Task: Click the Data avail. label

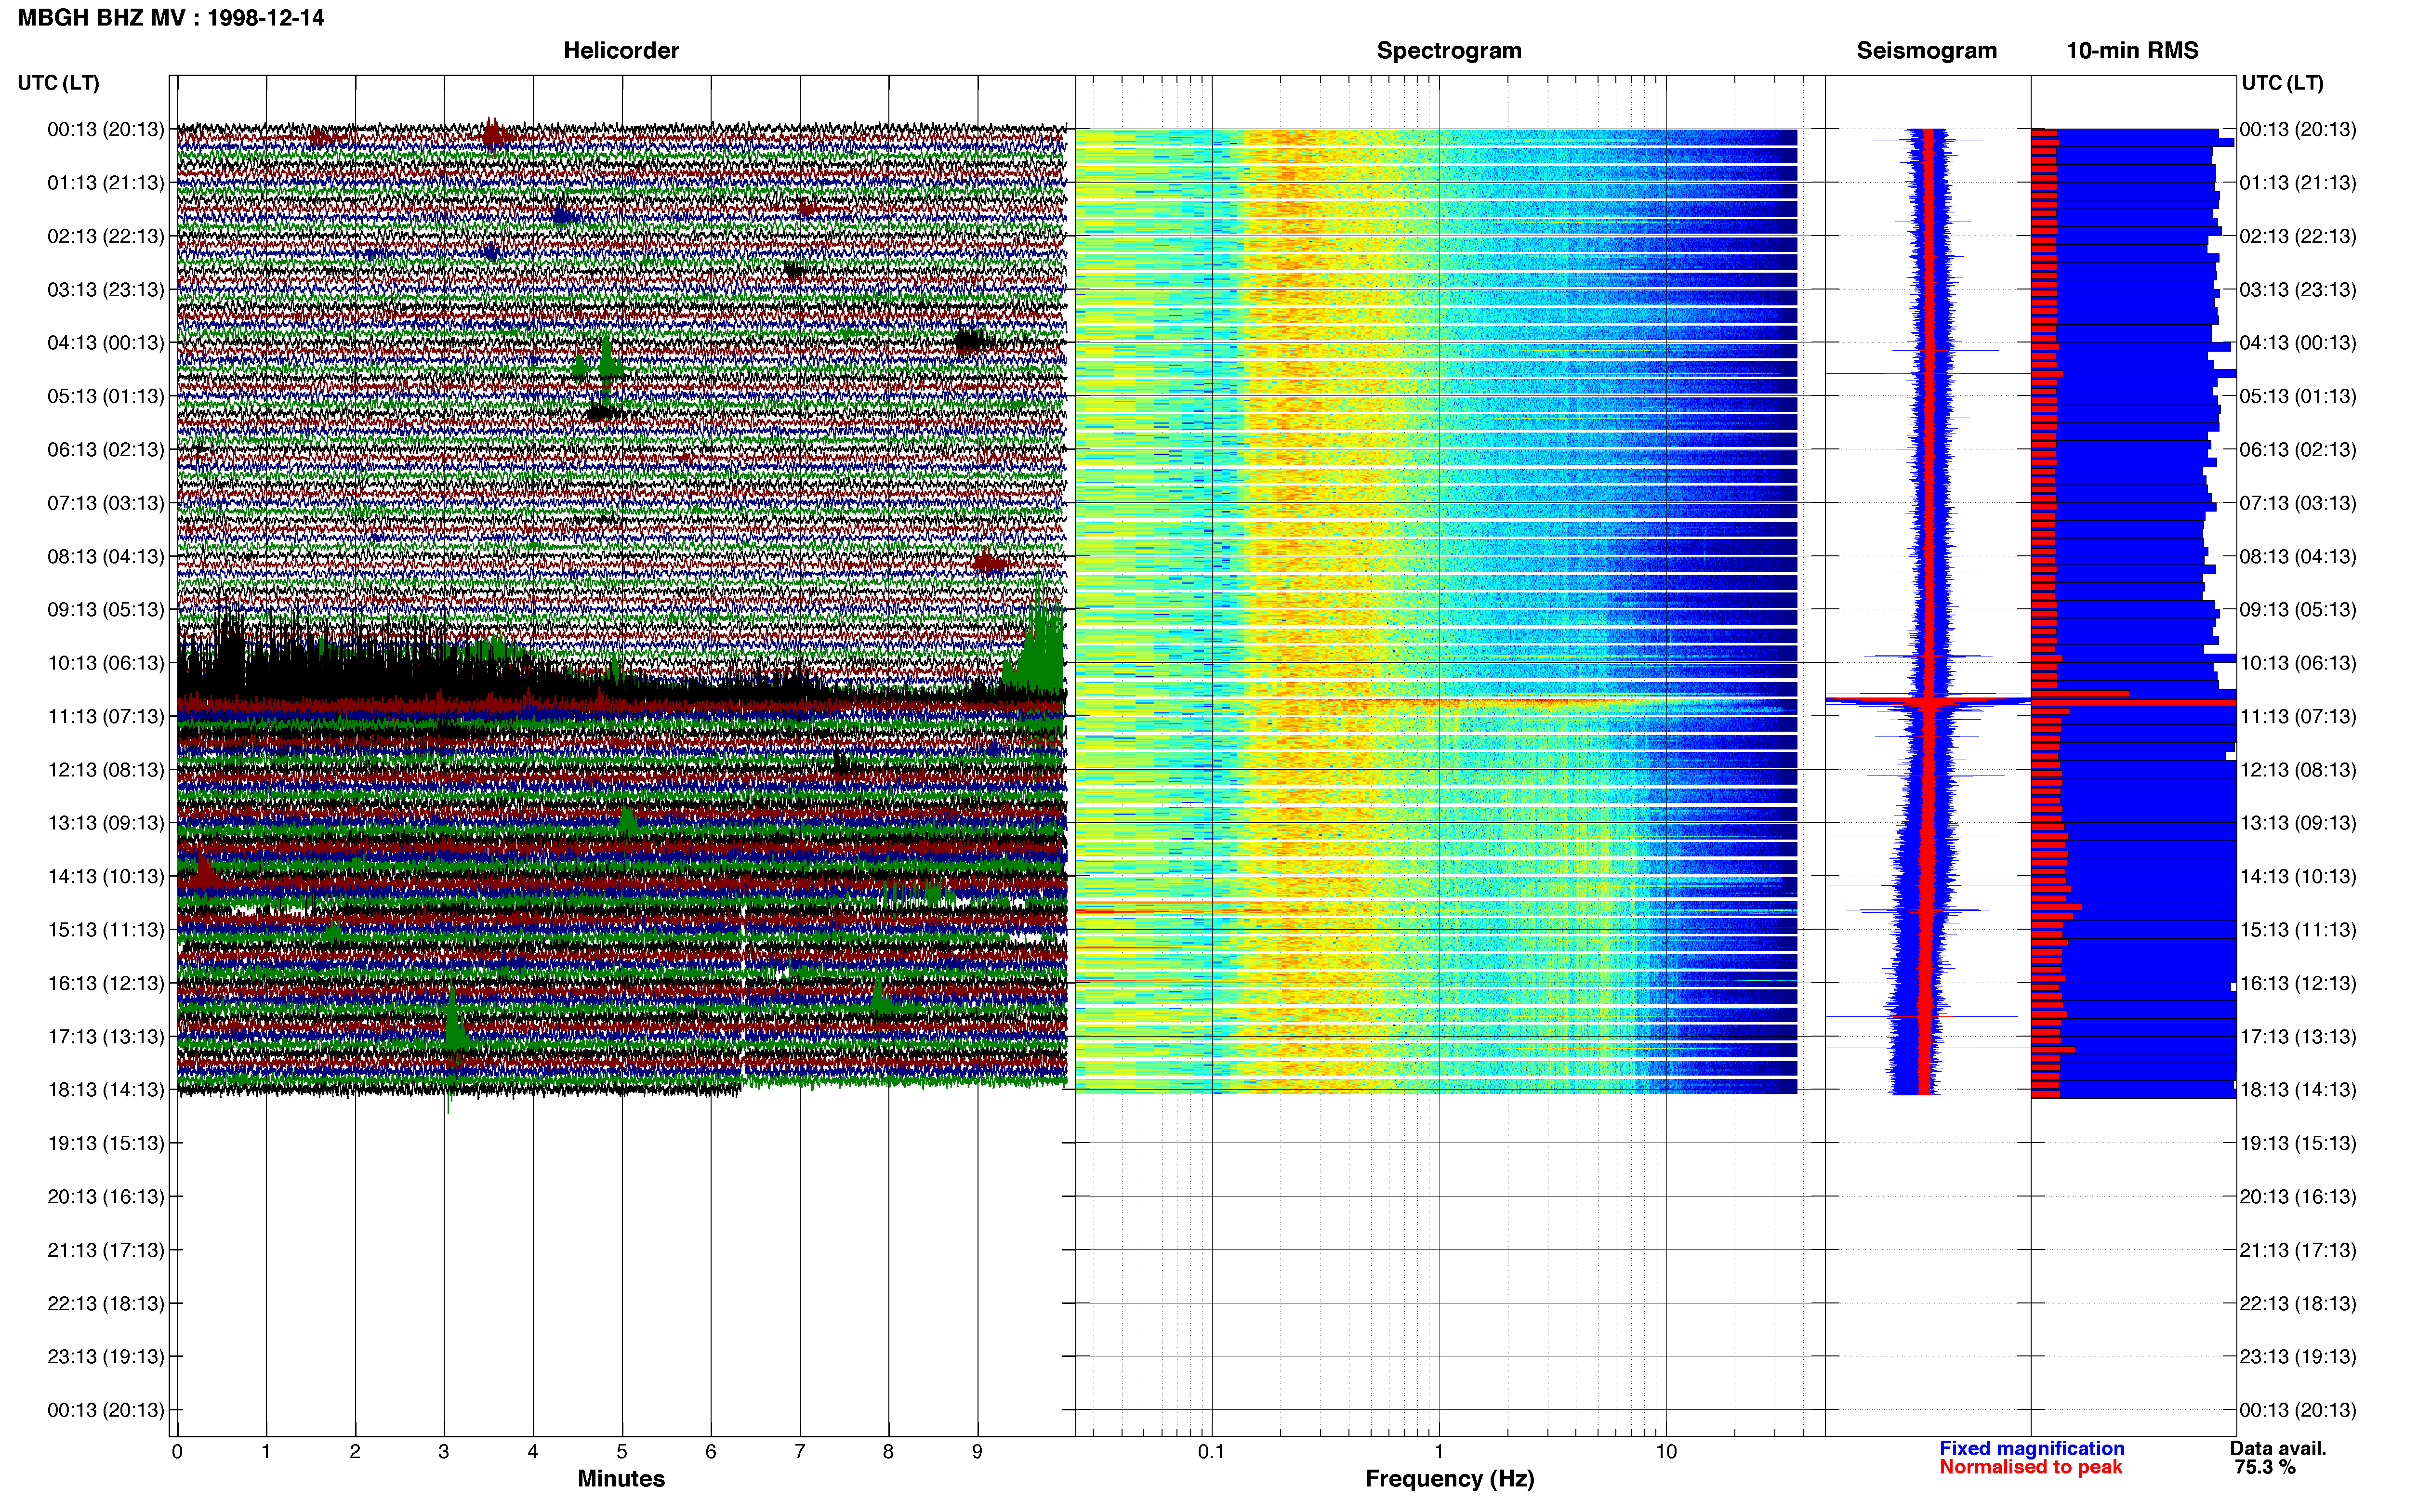Action: click(x=2278, y=1448)
